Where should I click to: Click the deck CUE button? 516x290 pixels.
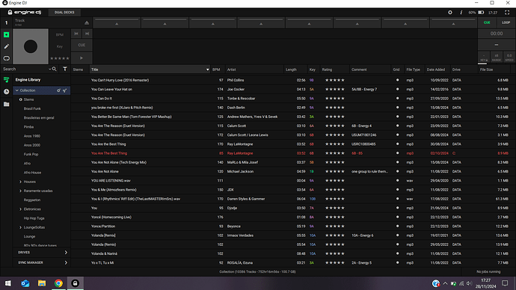82,45
